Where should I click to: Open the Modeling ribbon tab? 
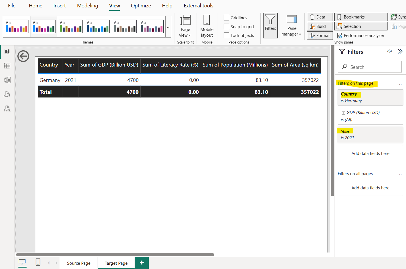pos(87,5)
